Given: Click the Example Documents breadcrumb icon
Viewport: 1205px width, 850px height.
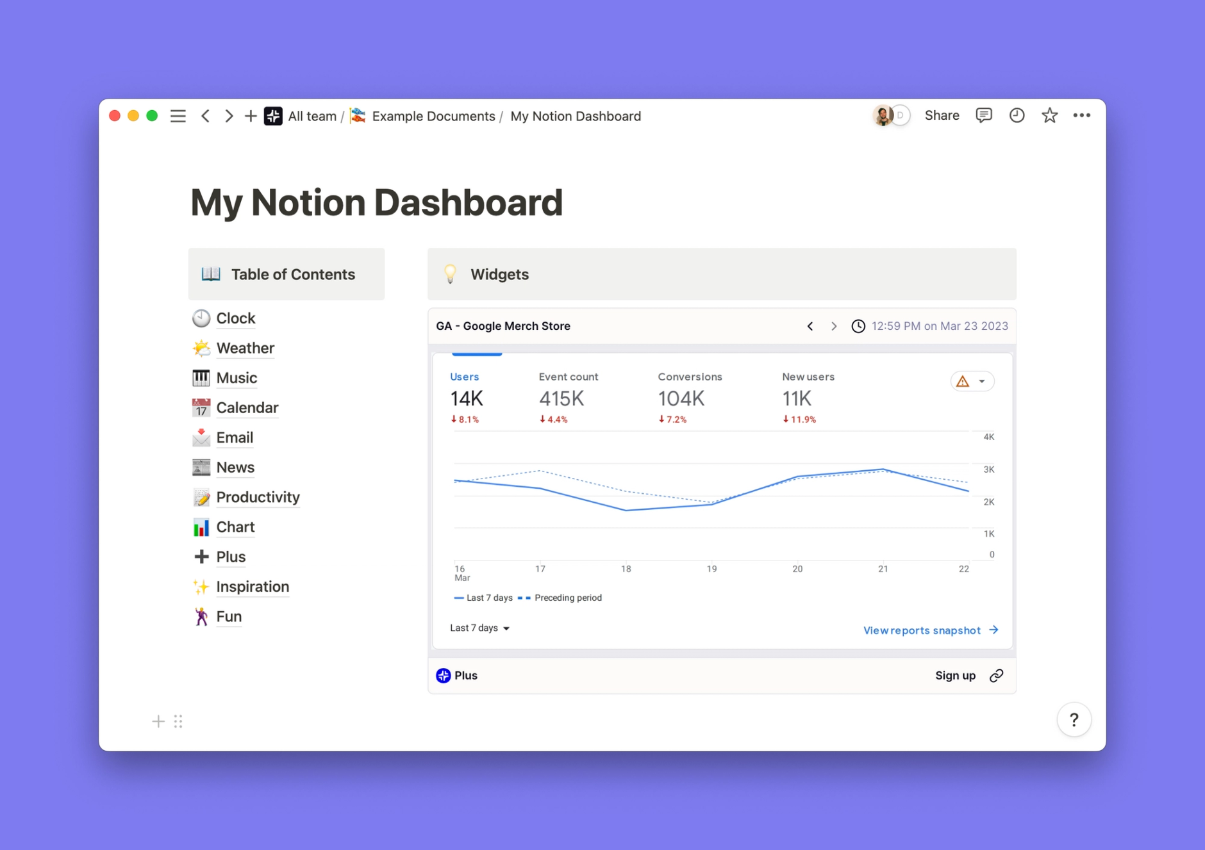Looking at the screenshot, I should (x=358, y=116).
